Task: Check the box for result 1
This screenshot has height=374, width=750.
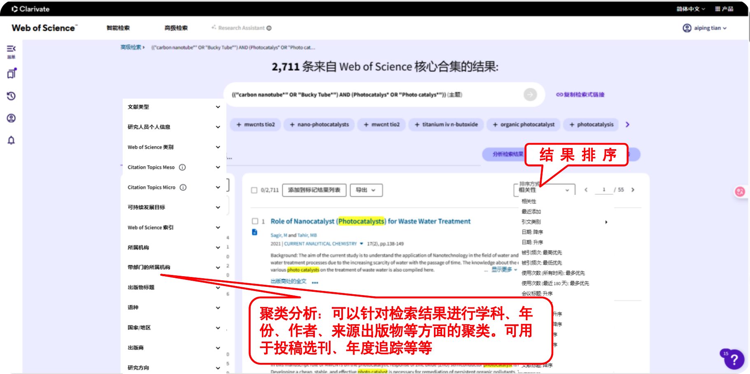Action: 255,221
